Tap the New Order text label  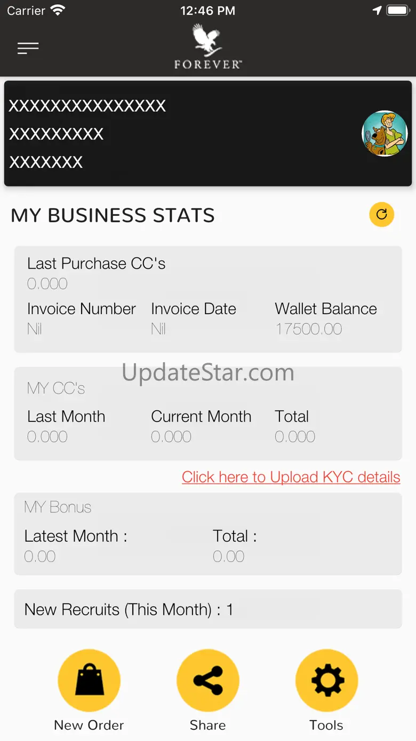[89, 725]
